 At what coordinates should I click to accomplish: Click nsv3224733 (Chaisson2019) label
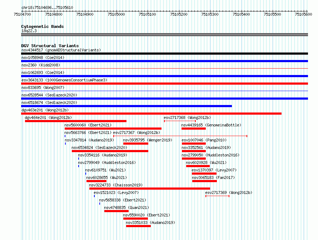coord(116,185)
